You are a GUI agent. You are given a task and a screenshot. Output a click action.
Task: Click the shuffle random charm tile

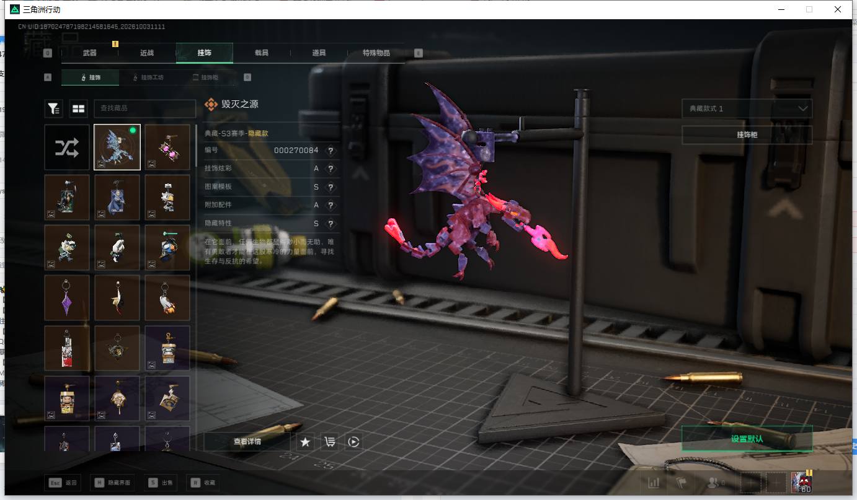(x=67, y=147)
